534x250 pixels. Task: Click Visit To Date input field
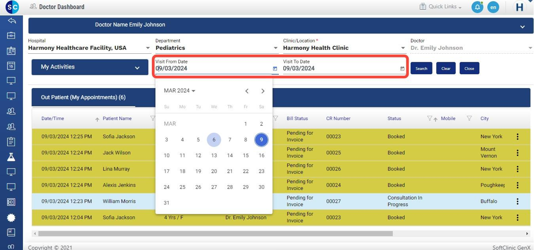pyautogui.click(x=340, y=69)
